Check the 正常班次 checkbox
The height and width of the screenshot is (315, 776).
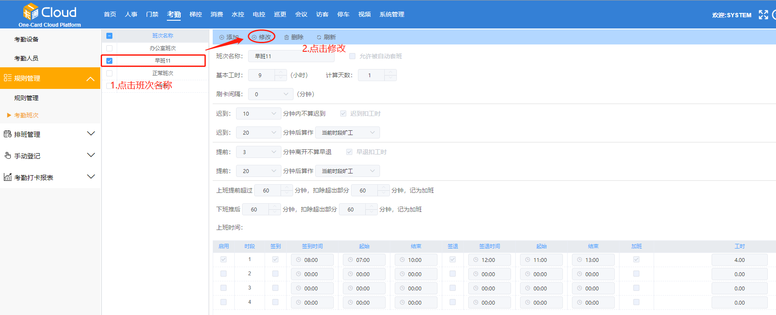pos(109,73)
